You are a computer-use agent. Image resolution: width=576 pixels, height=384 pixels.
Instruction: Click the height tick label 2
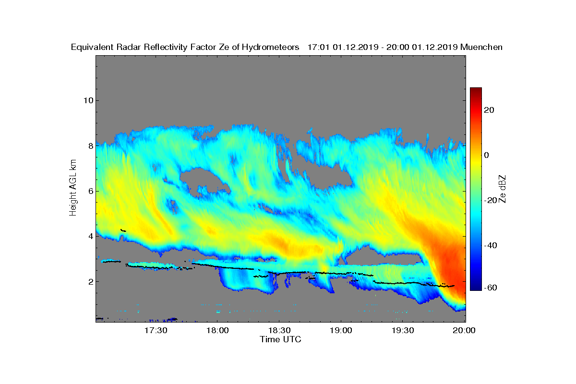coord(90,281)
